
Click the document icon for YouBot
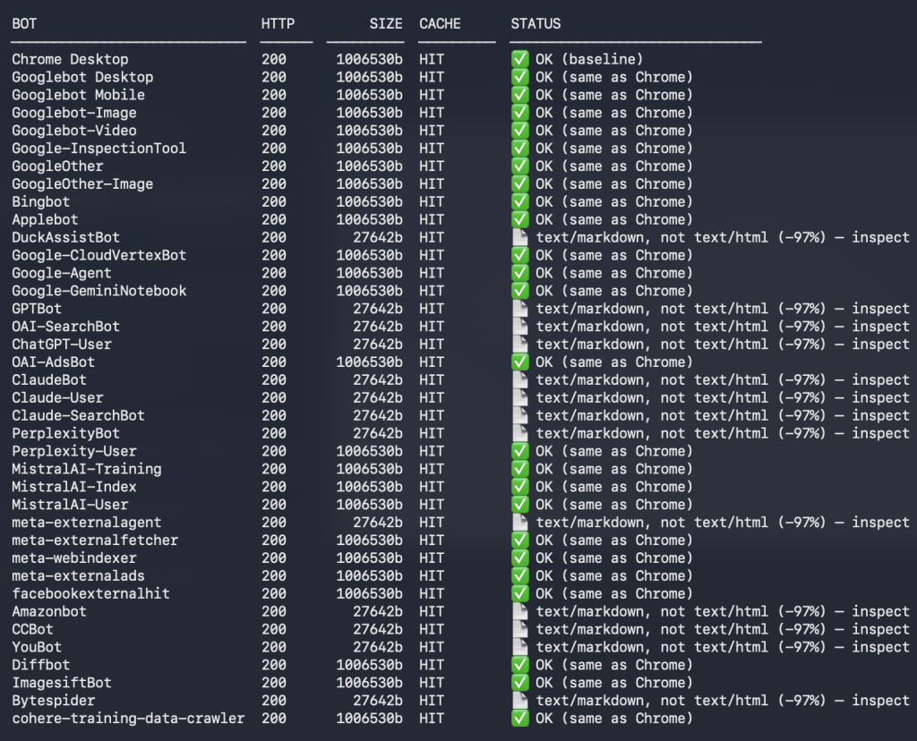click(520, 647)
